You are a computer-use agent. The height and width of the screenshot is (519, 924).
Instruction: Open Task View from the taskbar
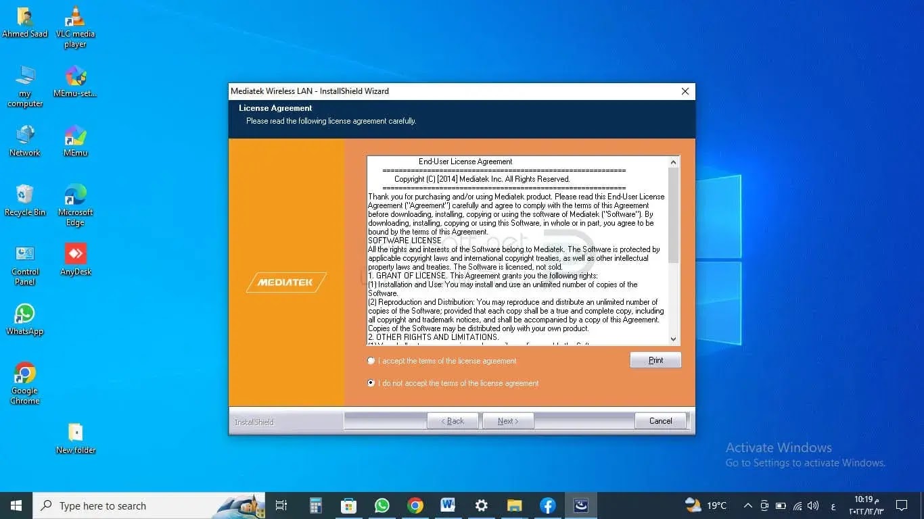(x=281, y=505)
